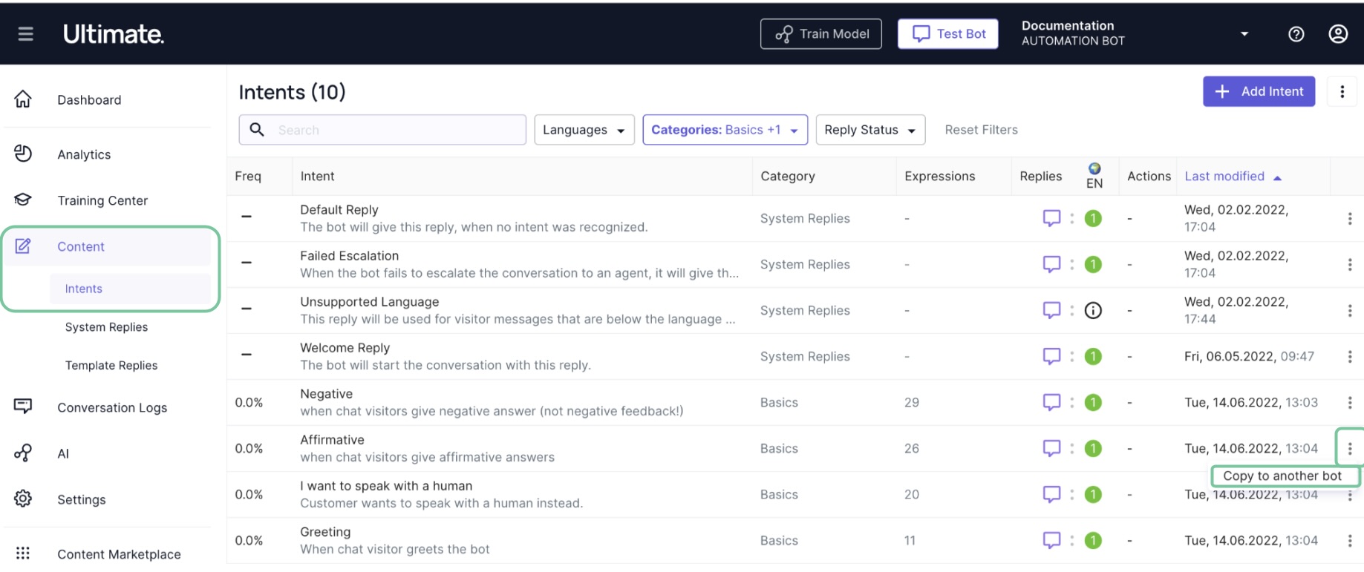Go to Analytics
The width and height of the screenshot is (1364, 572).
[84, 154]
